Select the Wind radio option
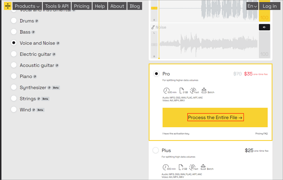 pyautogui.click(x=14, y=109)
